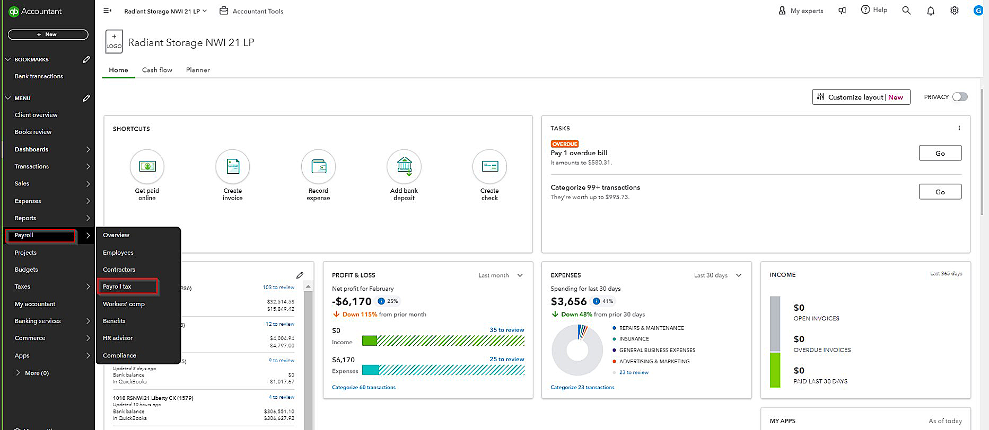Open the 103 to review link
The width and height of the screenshot is (989, 430).
point(278,288)
